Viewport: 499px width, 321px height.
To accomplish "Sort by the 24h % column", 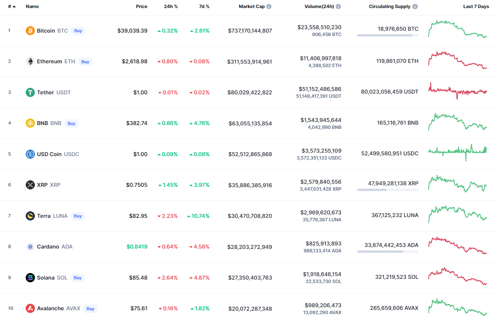I will point(171,7).
